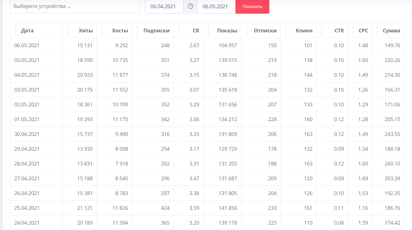This screenshot has width=412, height=230.
Task: Click the sort arrows in the CTR column
Action: (322, 30)
